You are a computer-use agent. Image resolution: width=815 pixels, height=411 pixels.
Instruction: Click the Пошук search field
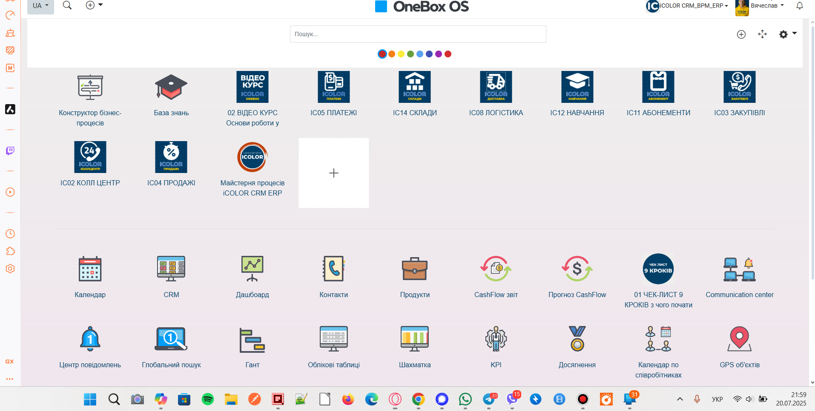[418, 34]
